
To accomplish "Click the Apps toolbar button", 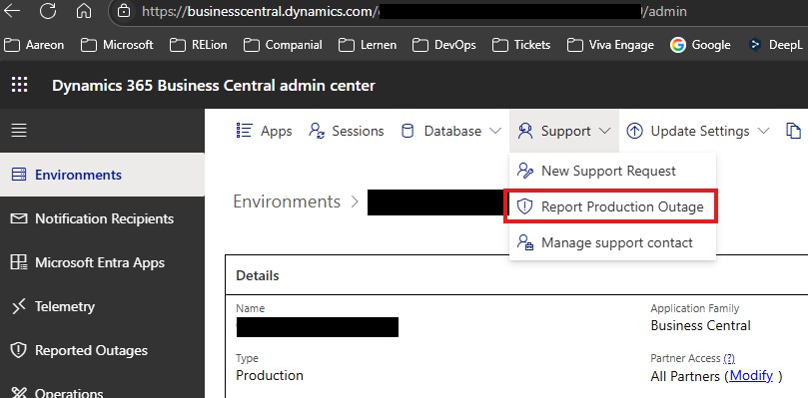I will [x=264, y=131].
